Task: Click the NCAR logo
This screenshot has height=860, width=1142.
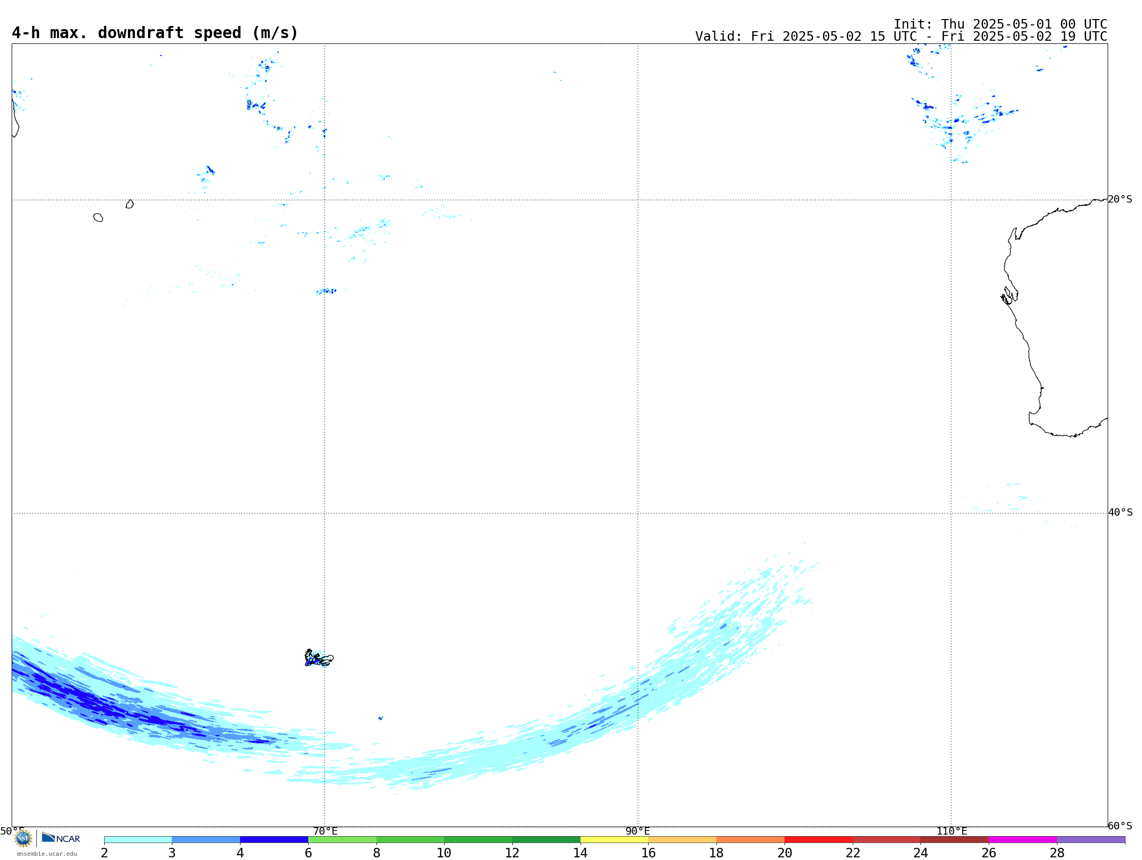Action: pos(61,838)
